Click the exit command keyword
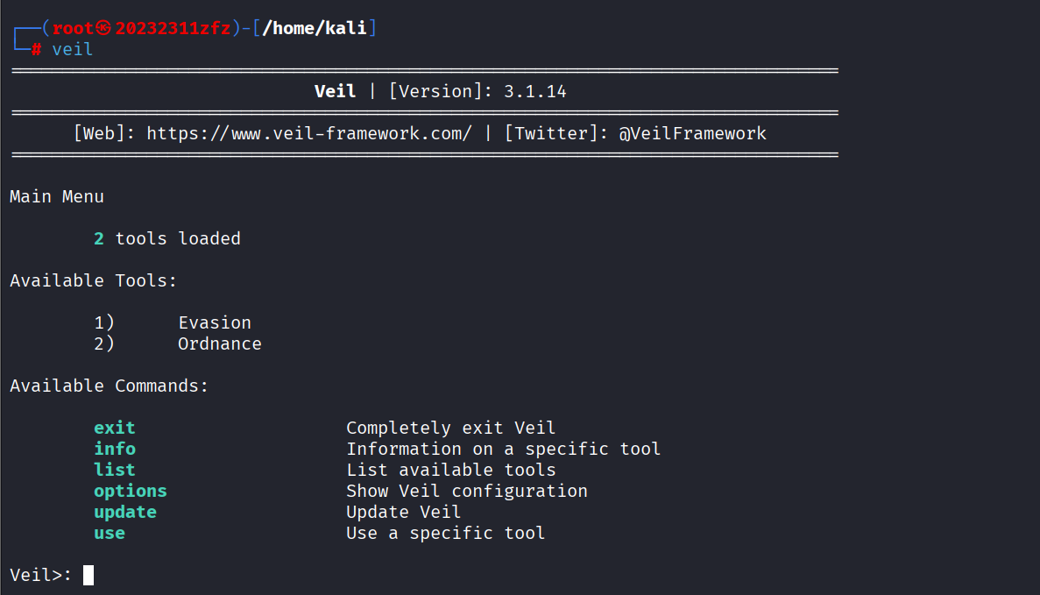Viewport: 1040px width, 595px height. pos(115,428)
